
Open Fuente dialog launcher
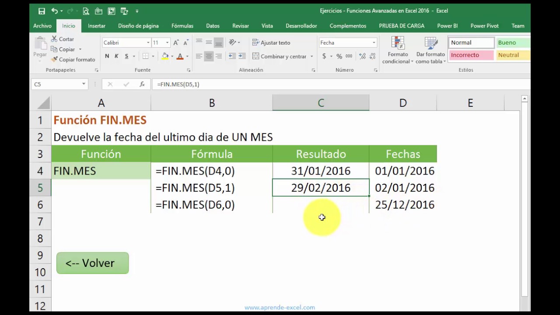[x=189, y=70]
